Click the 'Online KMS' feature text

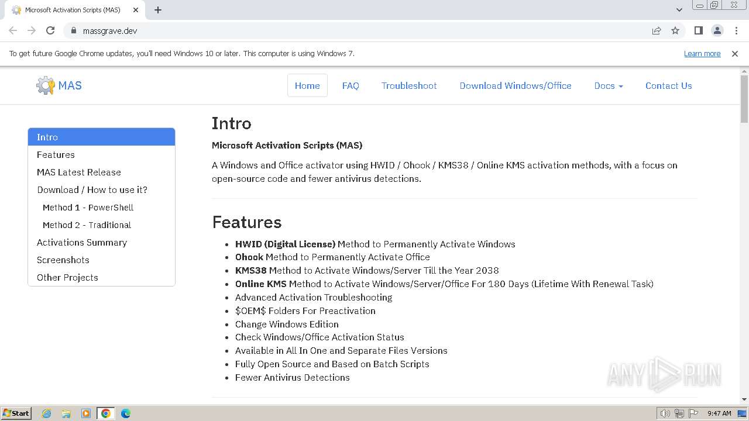click(x=261, y=284)
